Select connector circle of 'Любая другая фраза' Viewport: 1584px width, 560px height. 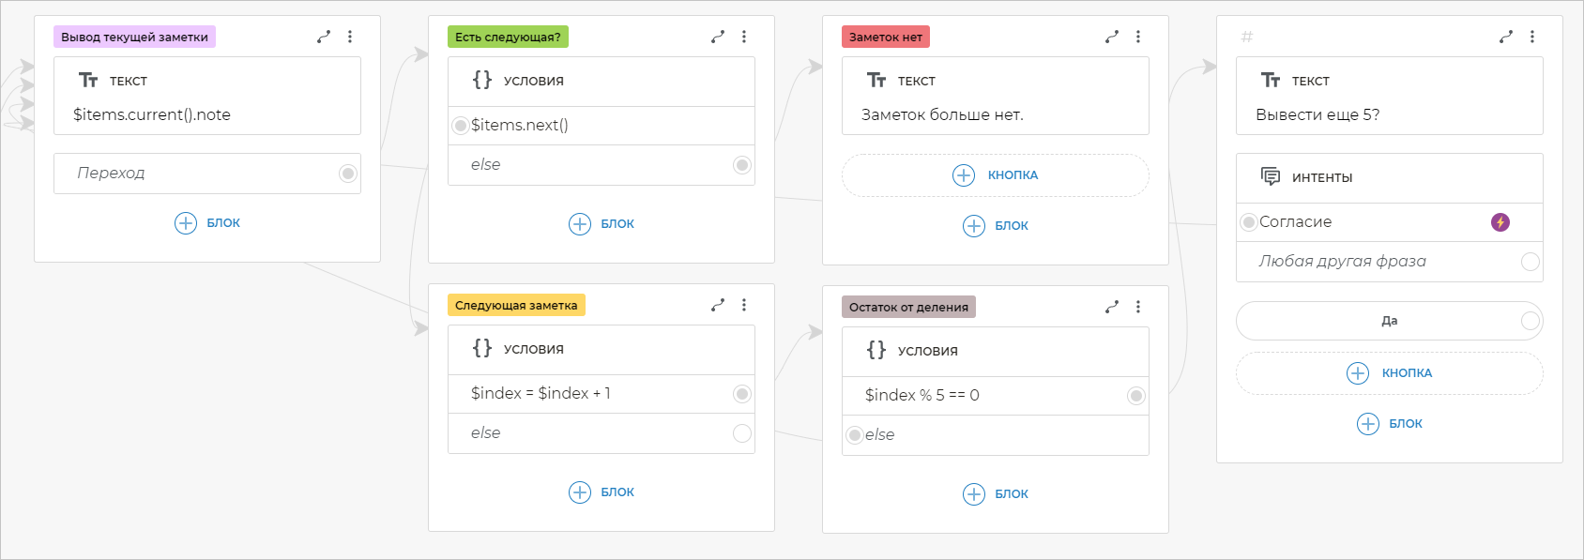tap(1530, 262)
